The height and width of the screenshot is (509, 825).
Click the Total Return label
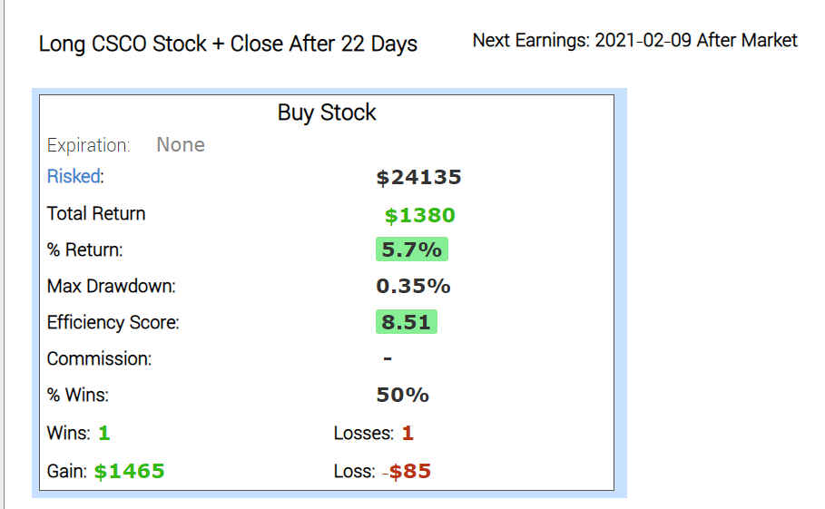point(96,214)
